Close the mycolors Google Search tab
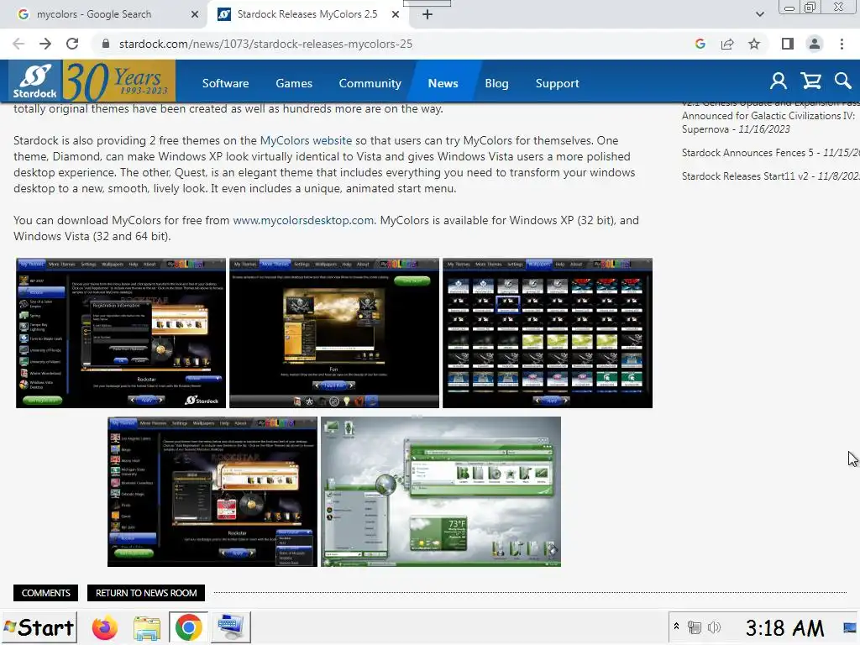This screenshot has width=860, height=645. click(x=195, y=14)
